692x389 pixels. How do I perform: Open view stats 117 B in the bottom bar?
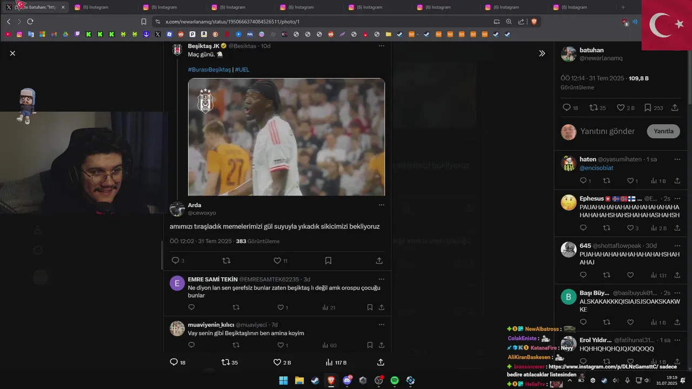point(336,362)
